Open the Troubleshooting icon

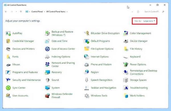coord(126,88)
